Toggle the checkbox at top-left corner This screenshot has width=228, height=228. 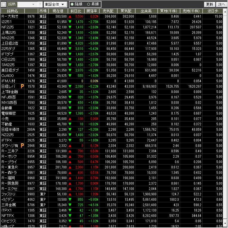tap(4, 4)
